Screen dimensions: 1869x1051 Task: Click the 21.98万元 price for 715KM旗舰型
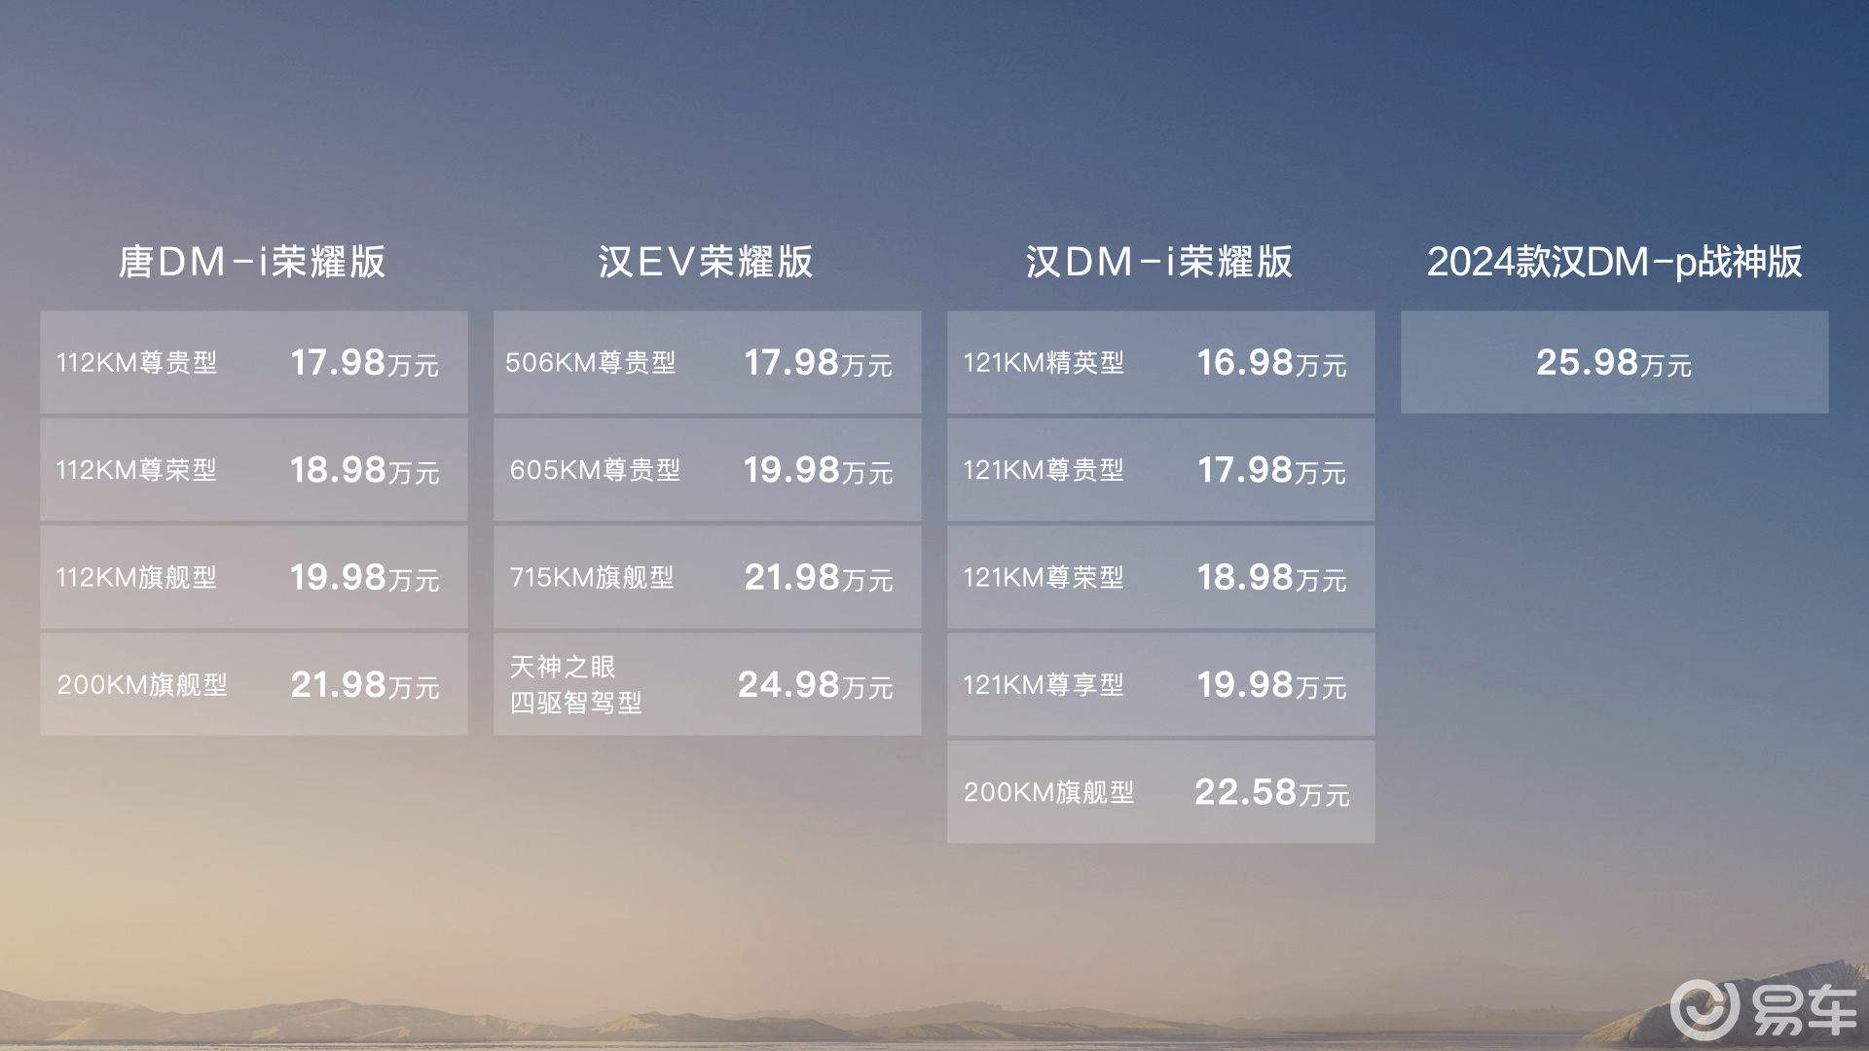(x=819, y=577)
